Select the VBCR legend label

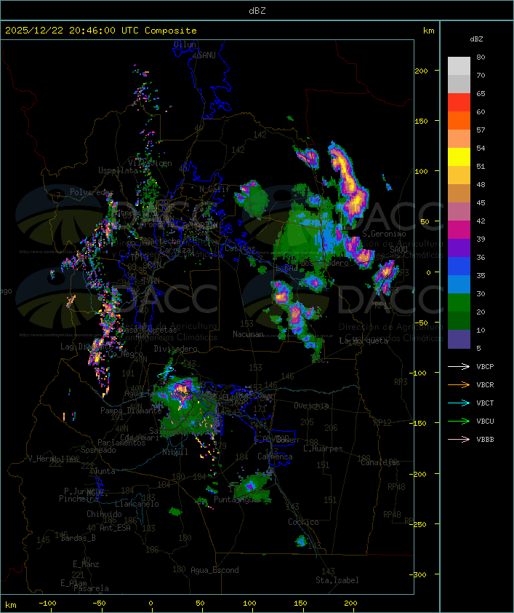point(485,384)
